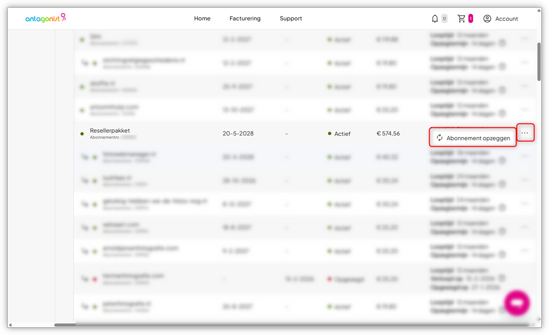The height and width of the screenshot is (335, 549).
Task: Click the vertical scrollbar thumb
Action: point(539,61)
